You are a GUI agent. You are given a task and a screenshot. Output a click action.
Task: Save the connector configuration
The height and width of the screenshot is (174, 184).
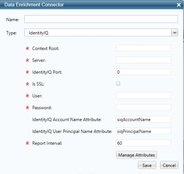coord(147,165)
